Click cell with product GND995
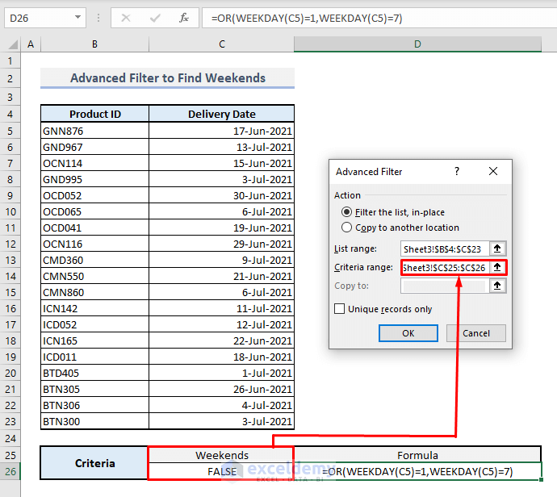Viewport: 557px width, 497px height. (x=94, y=179)
